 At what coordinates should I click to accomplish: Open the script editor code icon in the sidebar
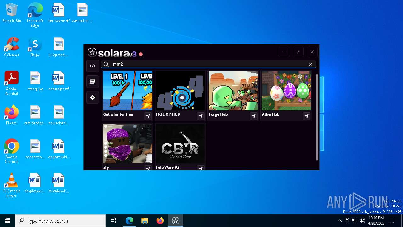pyautogui.click(x=93, y=66)
